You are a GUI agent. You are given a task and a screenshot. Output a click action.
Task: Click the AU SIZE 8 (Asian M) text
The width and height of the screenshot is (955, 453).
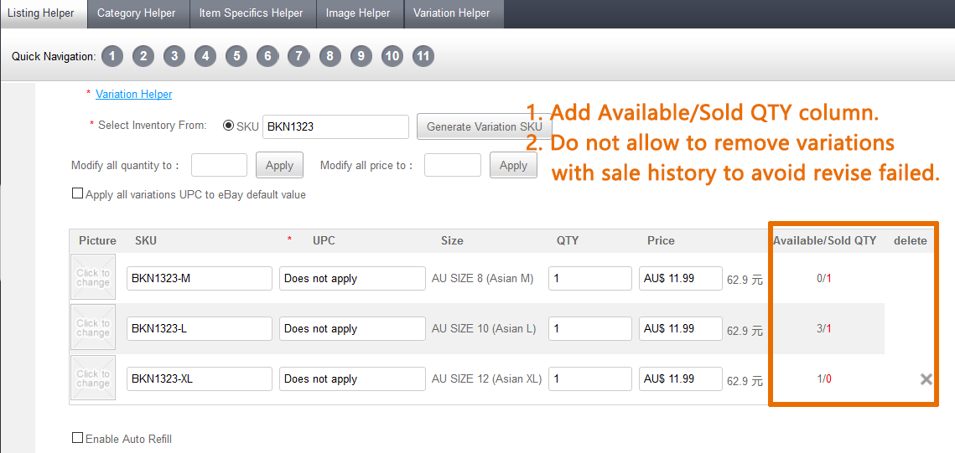tap(482, 279)
